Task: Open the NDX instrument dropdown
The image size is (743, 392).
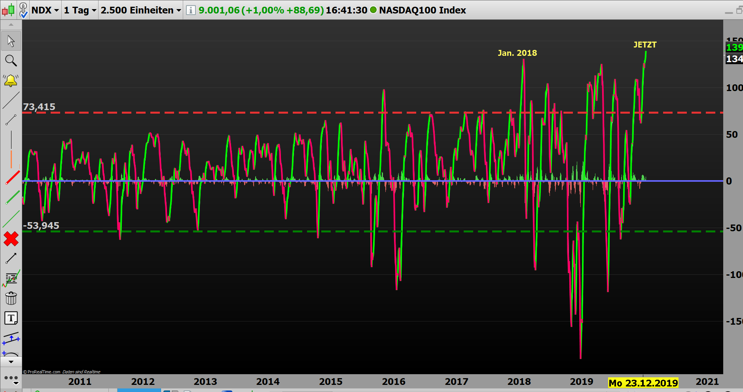Action: (45, 10)
